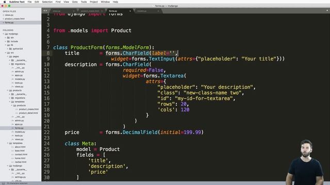Viewport: 330px width, 185px height.
Task: Select the forms.py editor tab
Action: pyautogui.click(x=119, y=11)
